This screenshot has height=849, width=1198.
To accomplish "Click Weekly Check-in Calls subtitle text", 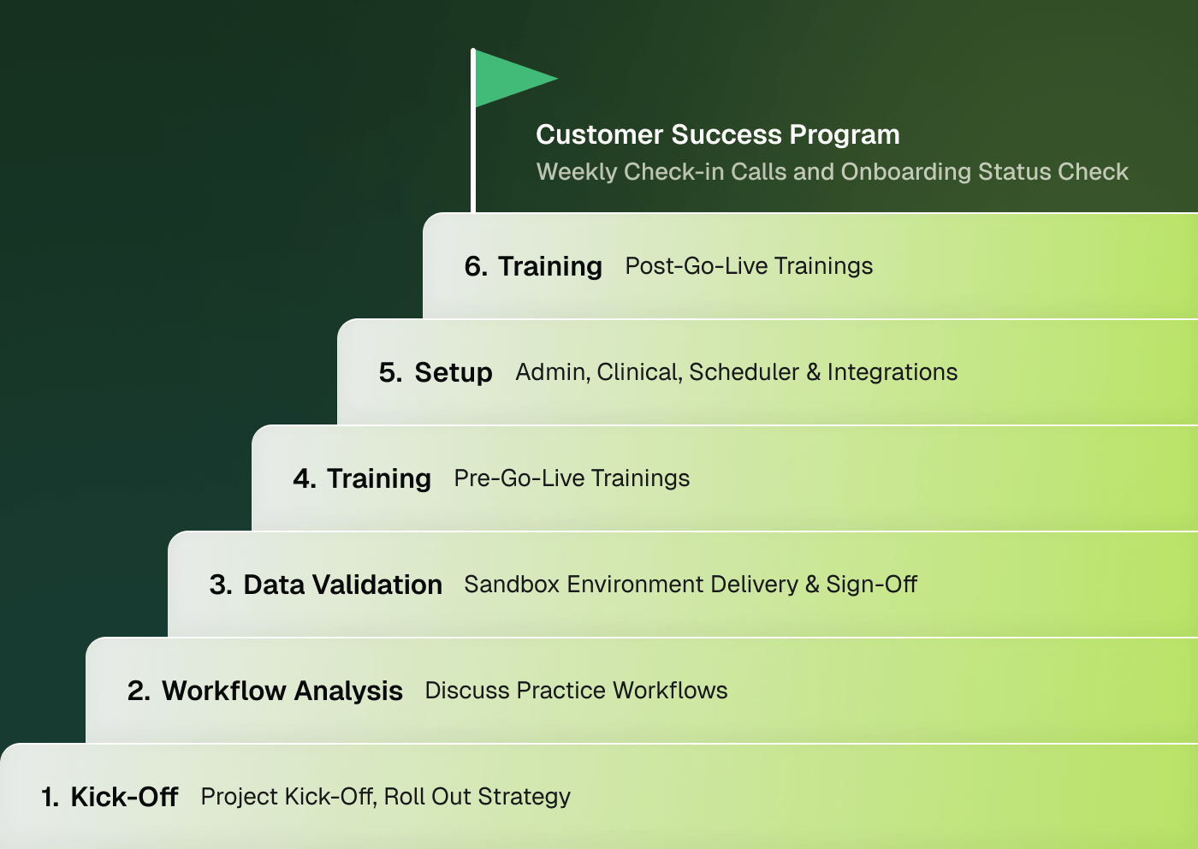I will point(832,171).
